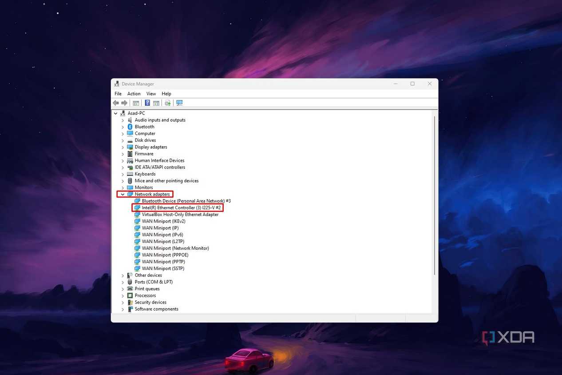Click the Processors icon

(130, 295)
